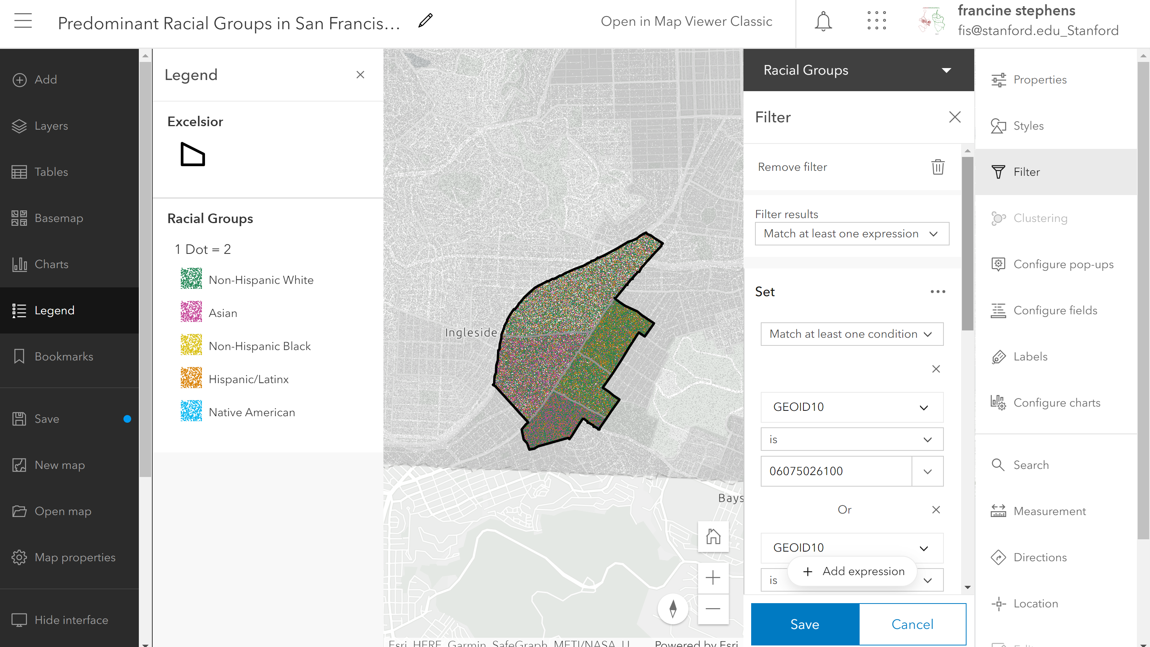The height and width of the screenshot is (647, 1150).
Task: Zoom in with the plus button
Action: click(x=713, y=578)
